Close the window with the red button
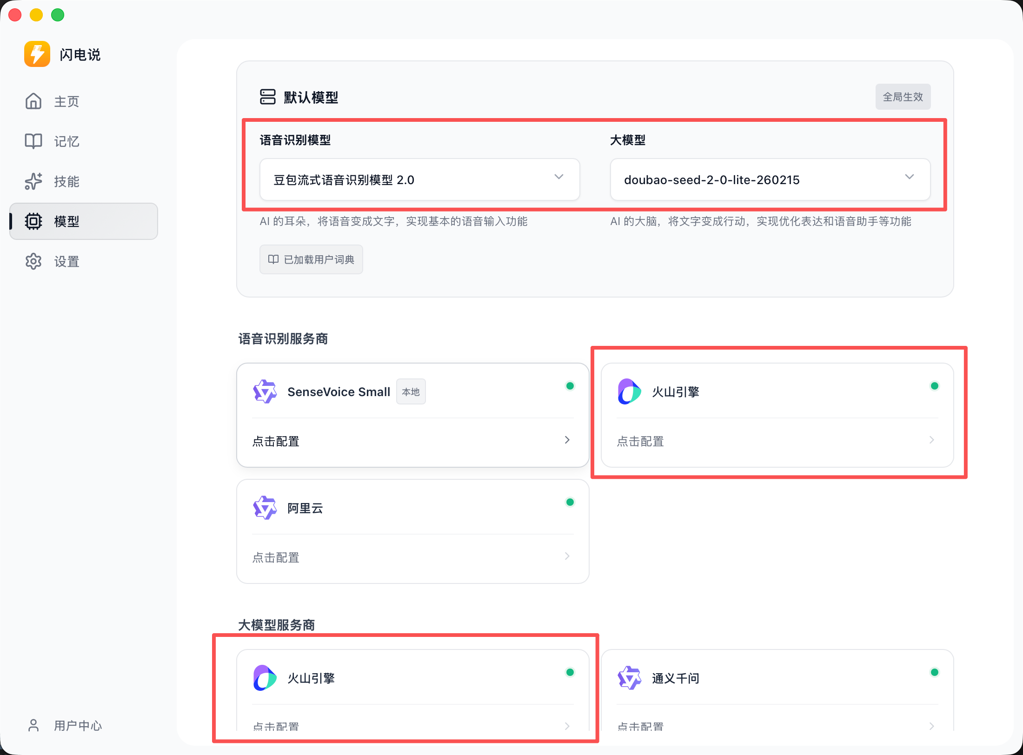 pyautogui.click(x=15, y=15)
